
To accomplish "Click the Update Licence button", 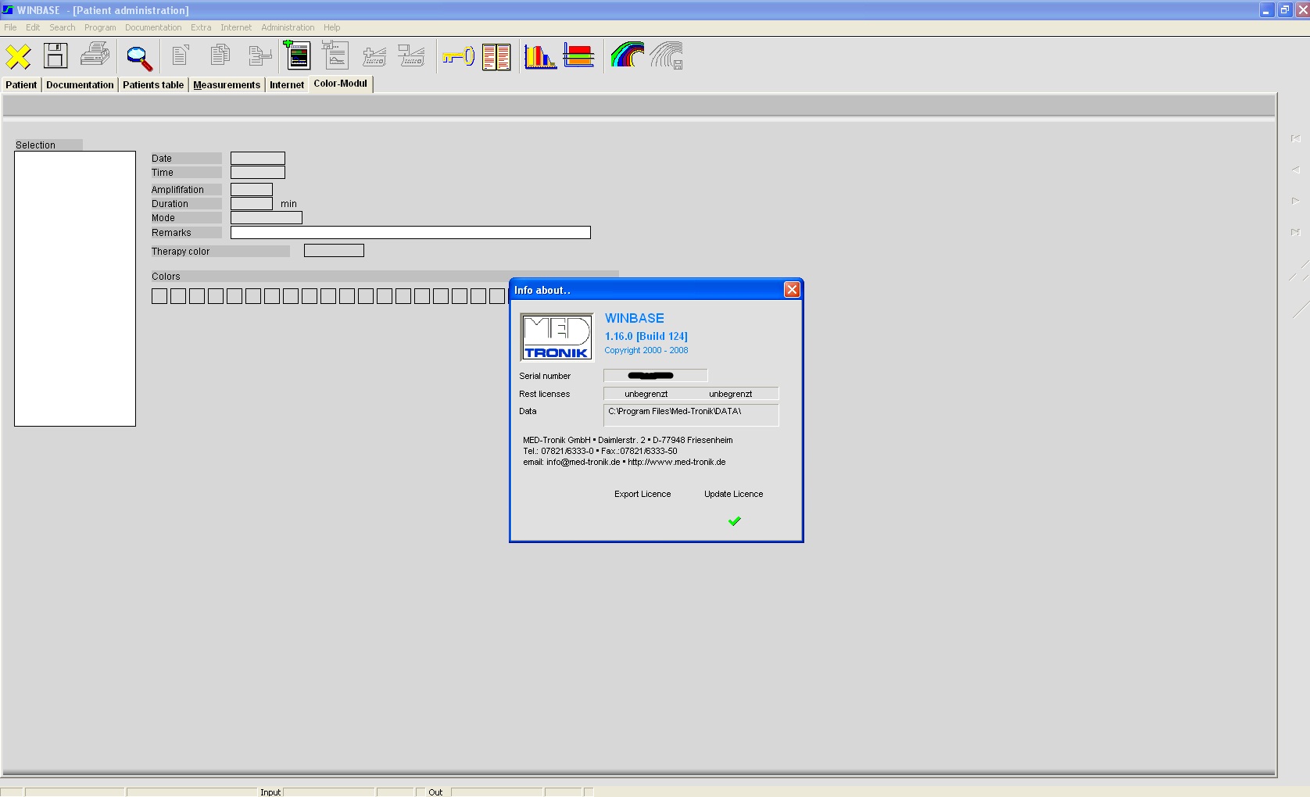I will [x=733, y=494].
